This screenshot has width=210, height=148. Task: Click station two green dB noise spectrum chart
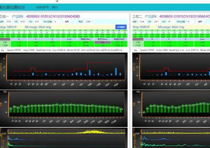coord(171,108)
